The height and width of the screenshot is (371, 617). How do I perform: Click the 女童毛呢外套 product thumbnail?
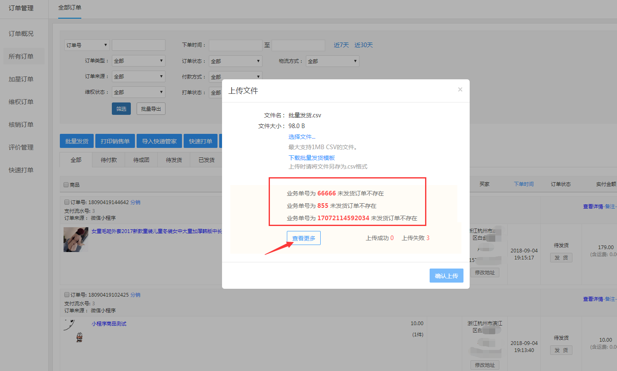[x=76, y=240]
